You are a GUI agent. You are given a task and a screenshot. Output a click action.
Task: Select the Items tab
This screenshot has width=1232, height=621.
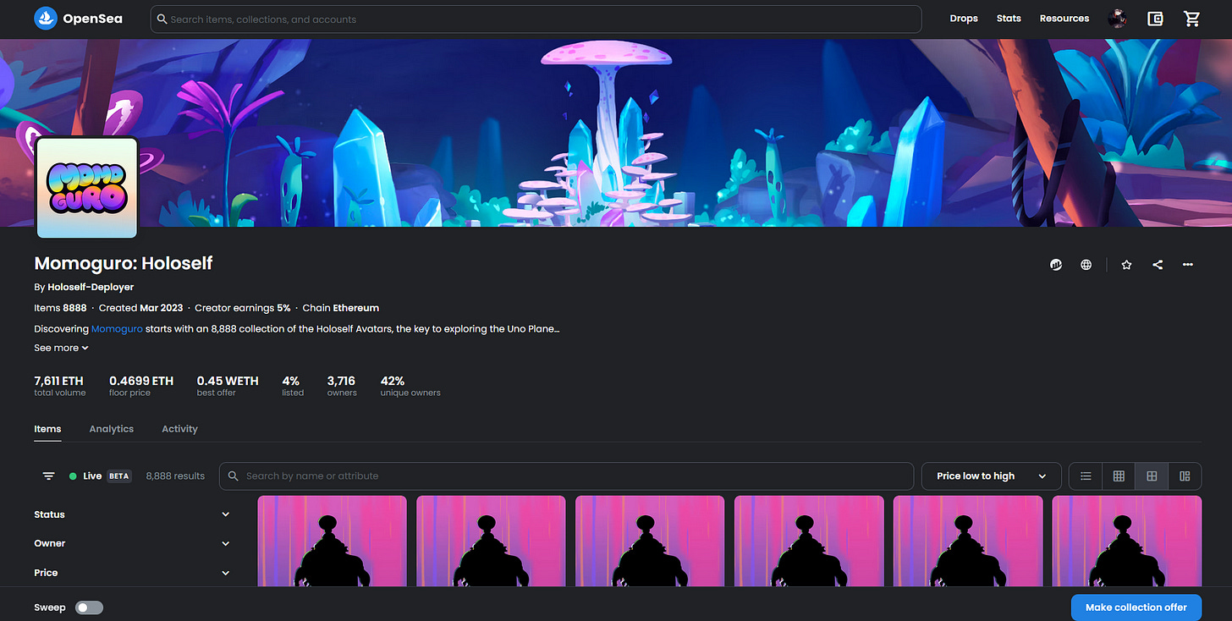pos(47,429)
